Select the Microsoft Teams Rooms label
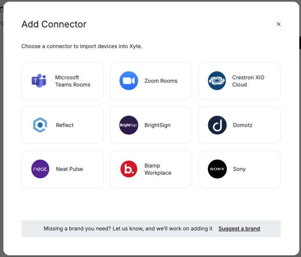 tap(73, 81)
